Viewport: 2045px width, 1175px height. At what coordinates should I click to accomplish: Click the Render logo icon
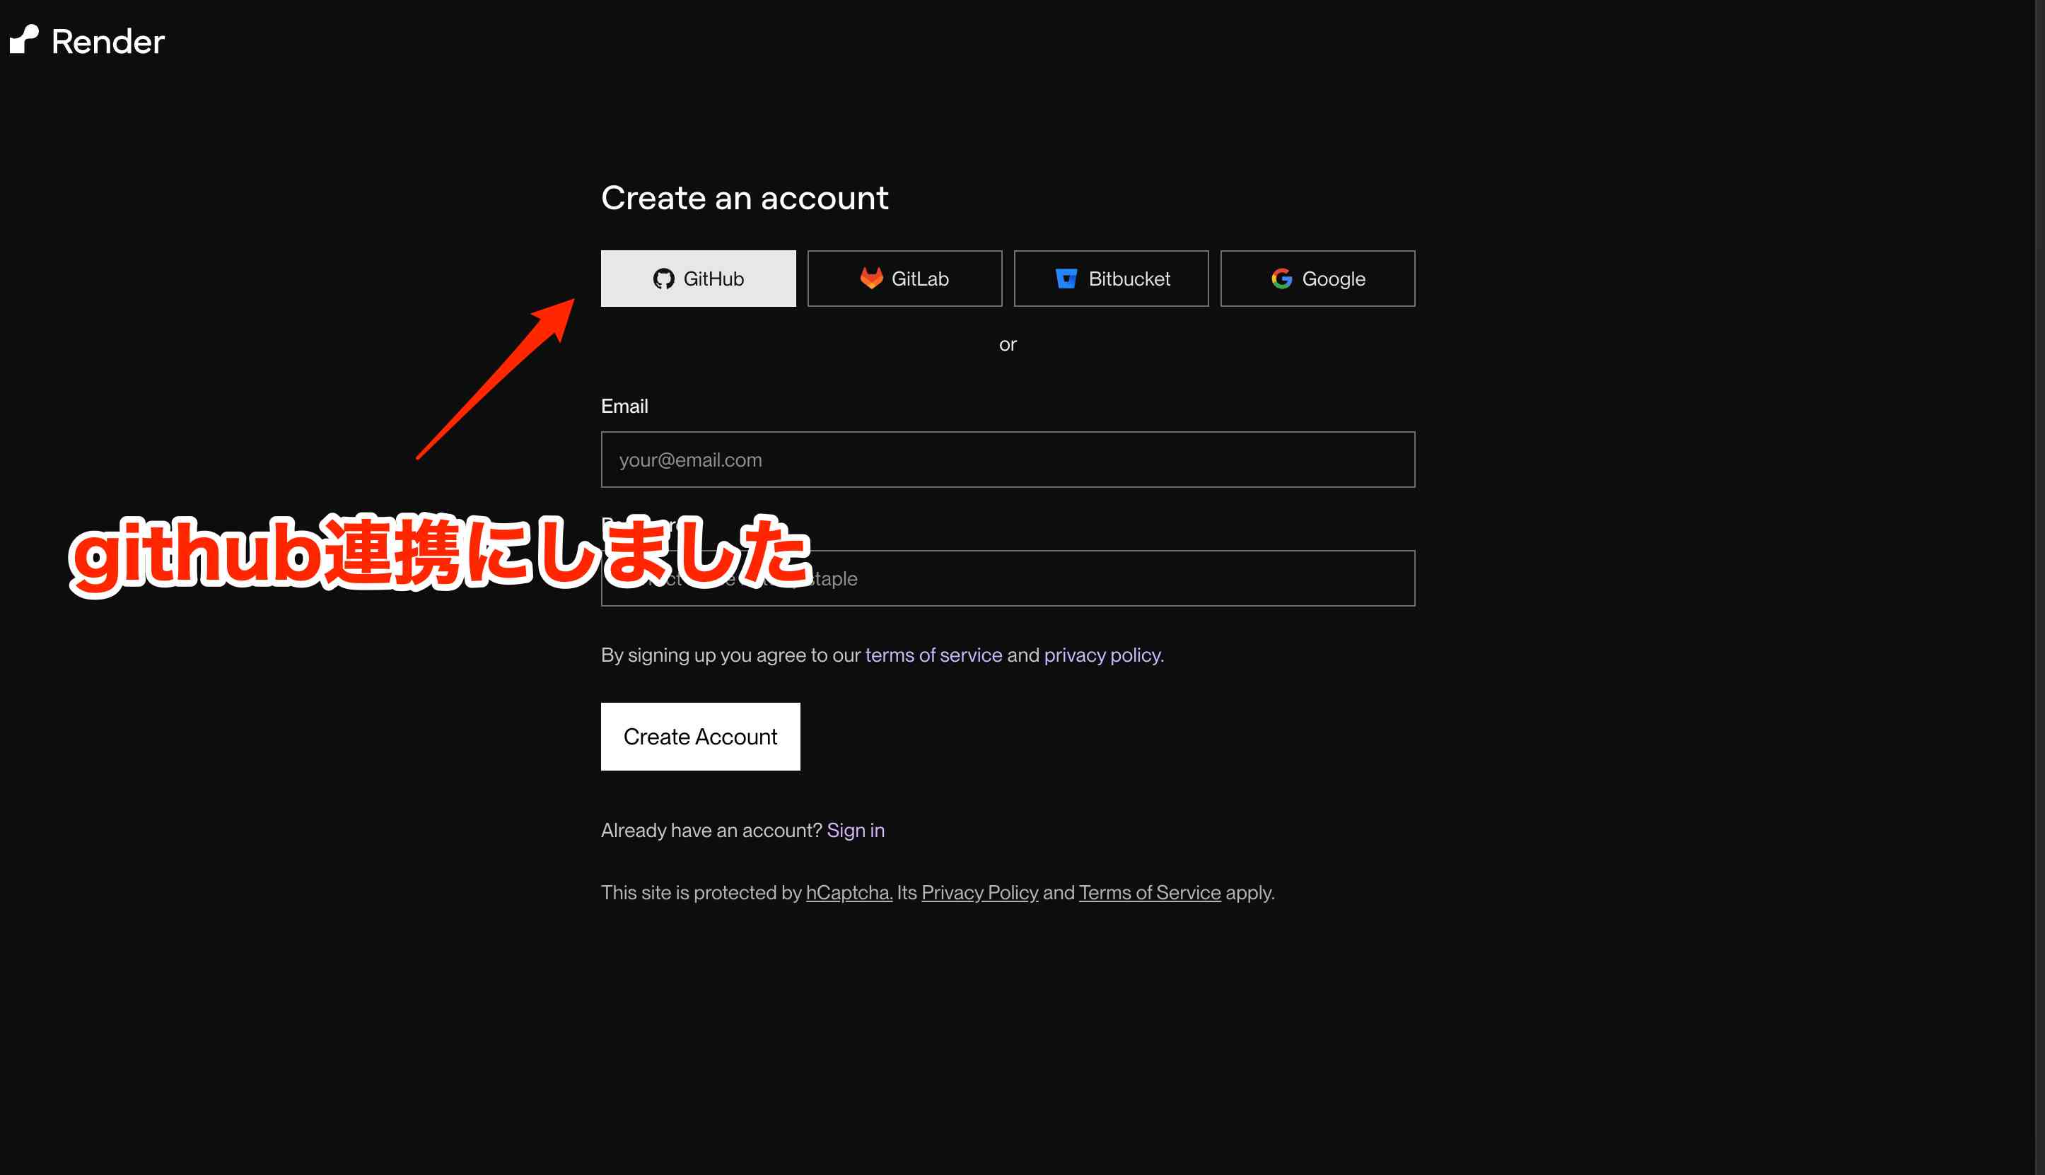[24, 40]
